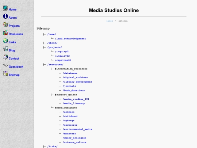Click the index breadcrumb link
The image size is (197, 148).
pyautogui.click(x=109, y=21)
